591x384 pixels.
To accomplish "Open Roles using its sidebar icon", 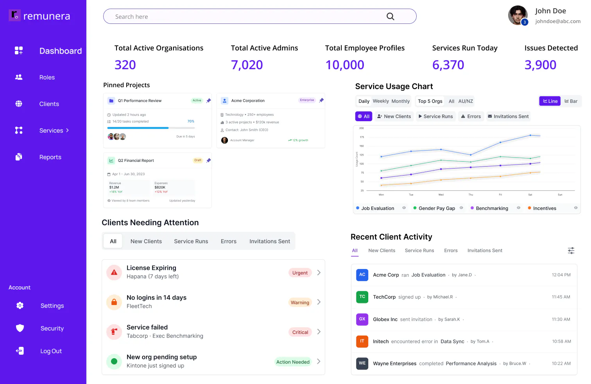I will pyautogui.click(x=18, y=77).
